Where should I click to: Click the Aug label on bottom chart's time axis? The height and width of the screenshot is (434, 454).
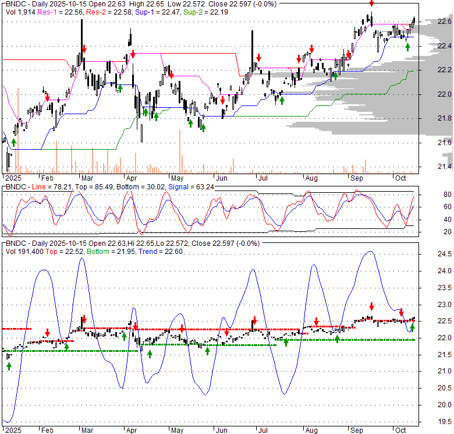311,430
